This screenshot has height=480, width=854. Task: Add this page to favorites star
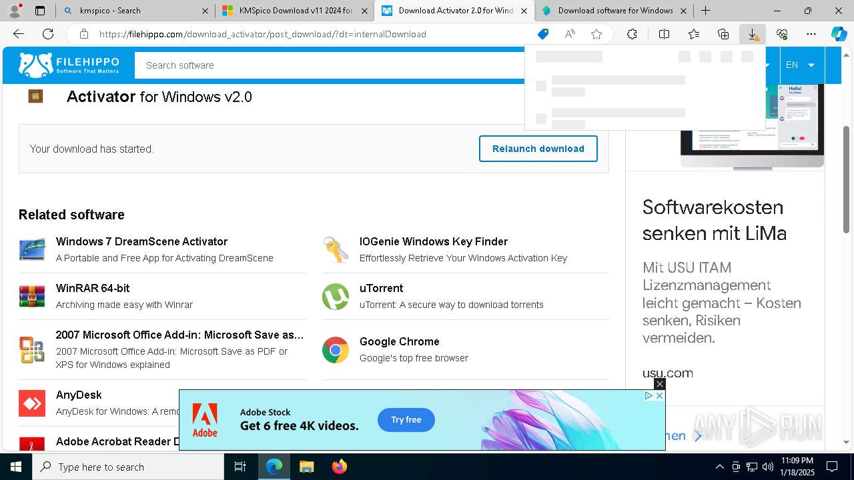click(596, 34)
